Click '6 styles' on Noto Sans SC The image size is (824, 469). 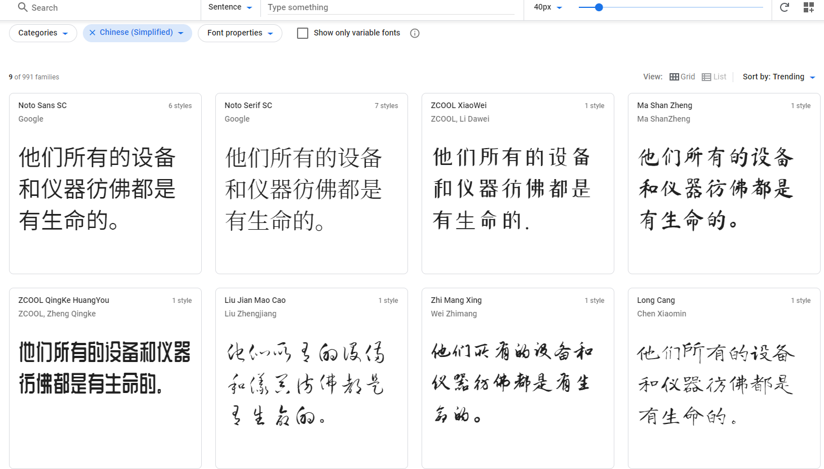(x=180, y=106)
